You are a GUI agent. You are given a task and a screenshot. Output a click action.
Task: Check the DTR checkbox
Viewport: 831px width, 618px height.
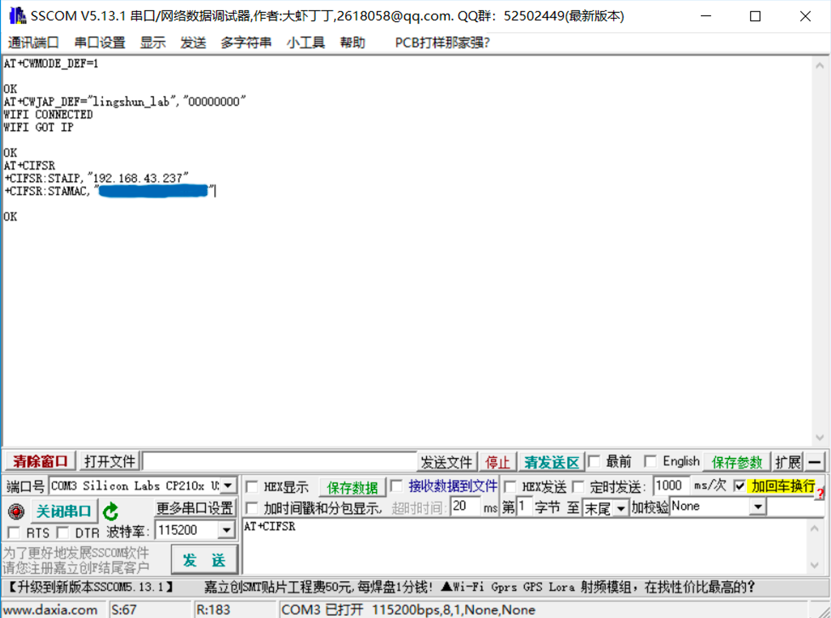pos(63,532)
